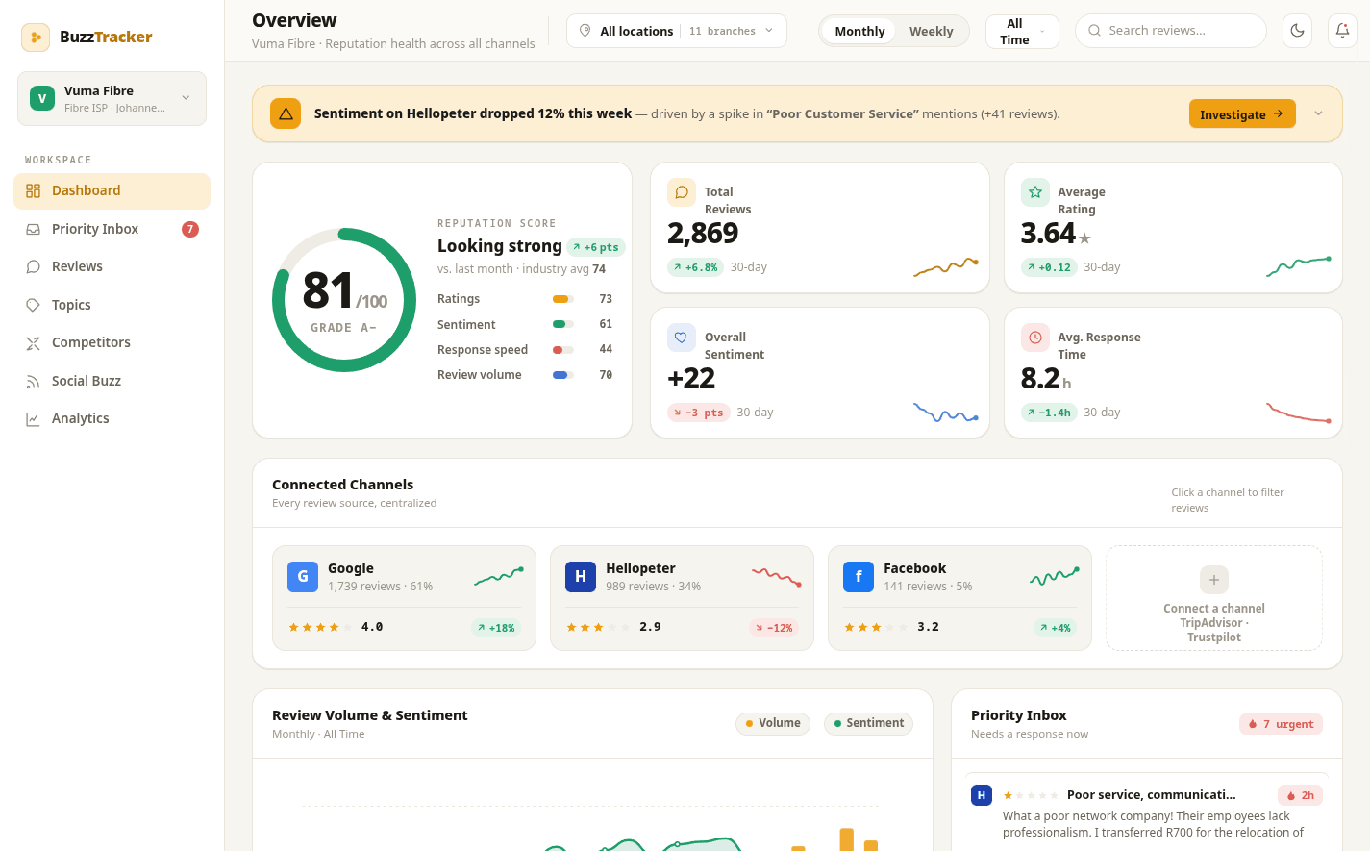1370x851 pixels.
Task: Click the Avg. Response Time clock icon
Action: [1035, 338]
